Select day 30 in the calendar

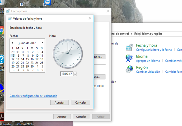click(x=32, y=66)
